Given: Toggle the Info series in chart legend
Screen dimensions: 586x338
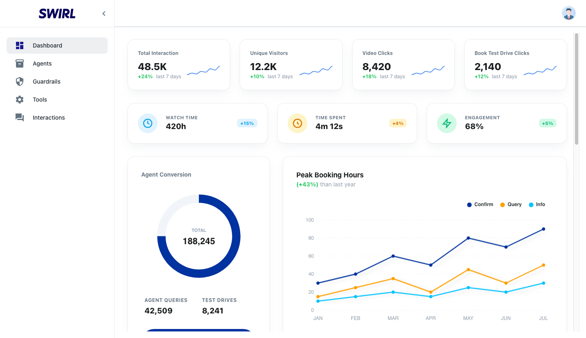Looking at the screenshot, I should click(537, 204).
